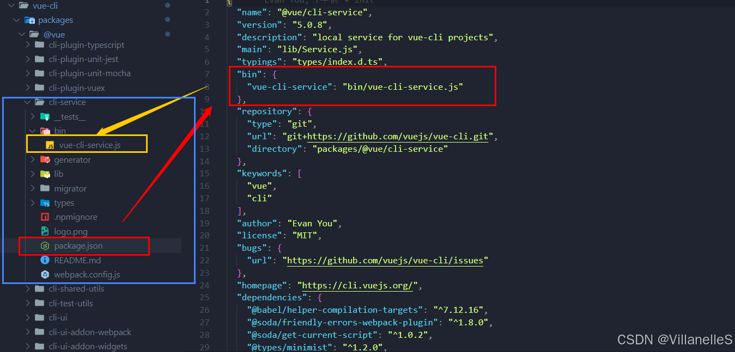Screen dimensions: 735x352
Task: Click the logo.png image file icon
Action: tap(45, 232)
